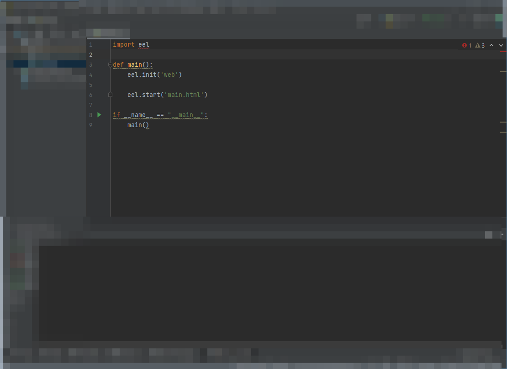Open the warning triangle count indicator
The image size is (507, 369).
(x=480, y=46)
